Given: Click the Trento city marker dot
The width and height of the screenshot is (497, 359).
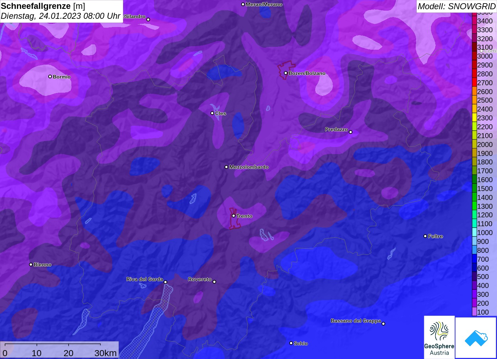Looking at the screenshot, I should coord(234,216).
